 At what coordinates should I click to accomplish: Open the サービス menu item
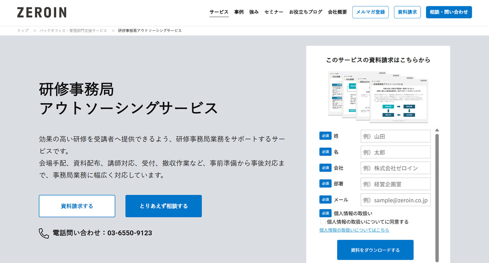click(x=219, y=12)
